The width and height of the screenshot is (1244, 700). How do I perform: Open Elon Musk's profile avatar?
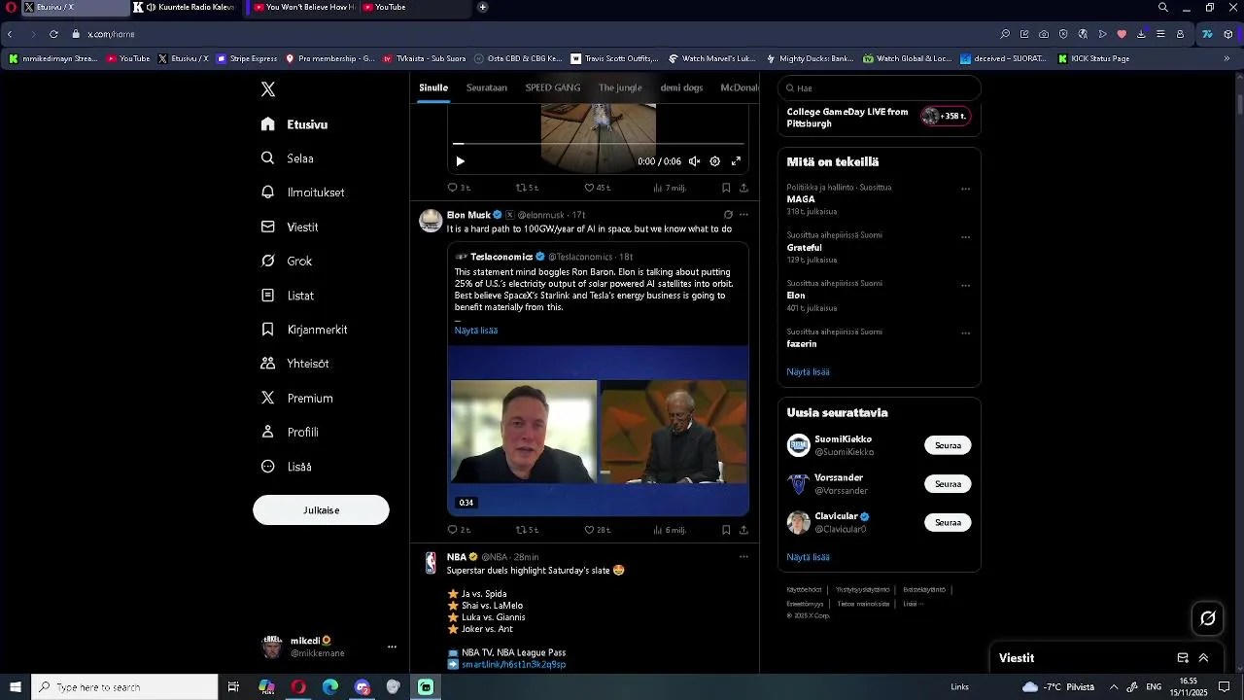pos(431,221)
